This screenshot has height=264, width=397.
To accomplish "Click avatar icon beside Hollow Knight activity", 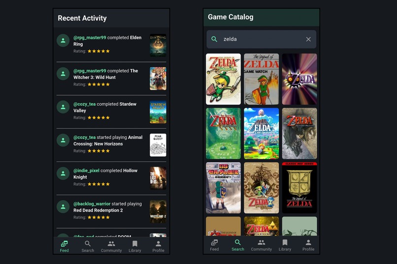I will (x=63, y=174).
